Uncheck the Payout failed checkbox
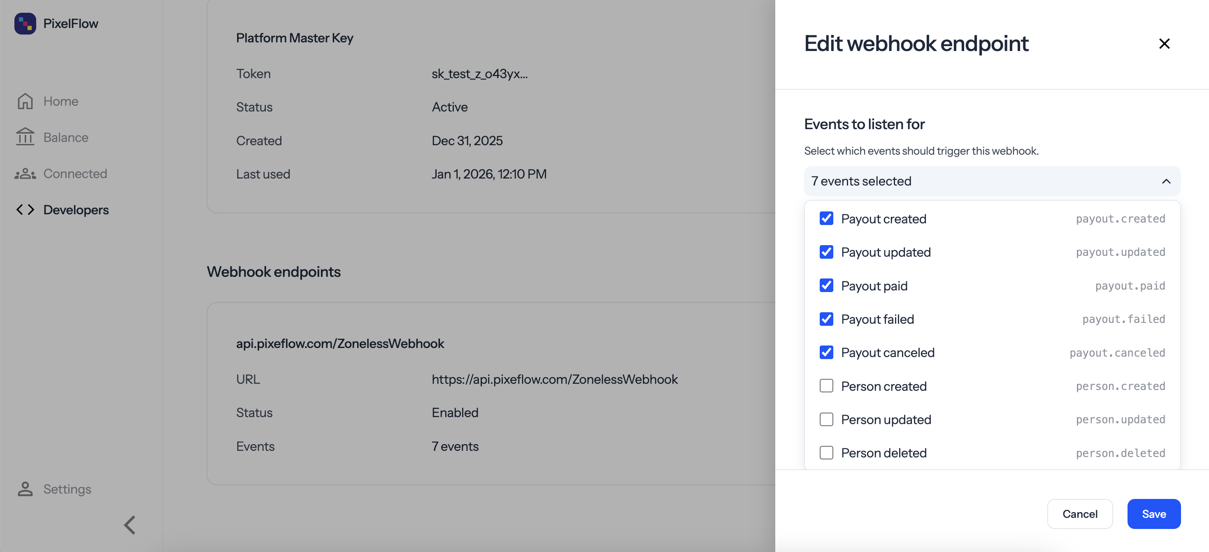Image resolution: width=1209 pixels, height=552 pixels. pyautogui.click(x=826, y=319)
